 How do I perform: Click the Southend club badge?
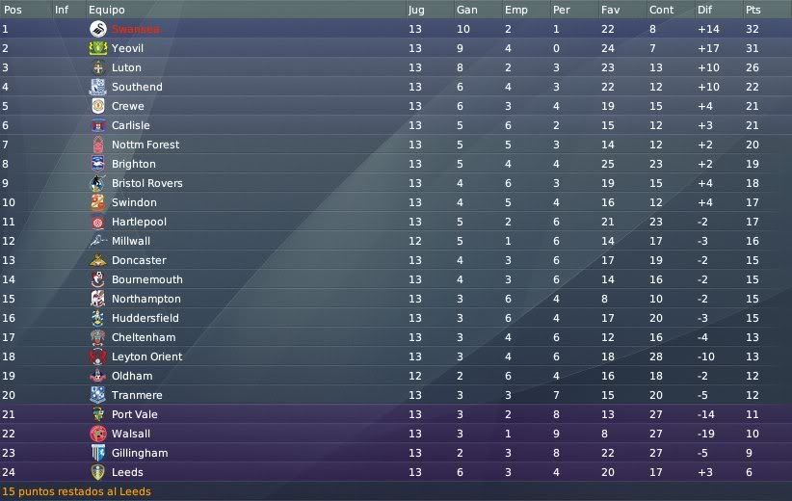[98, 87]
